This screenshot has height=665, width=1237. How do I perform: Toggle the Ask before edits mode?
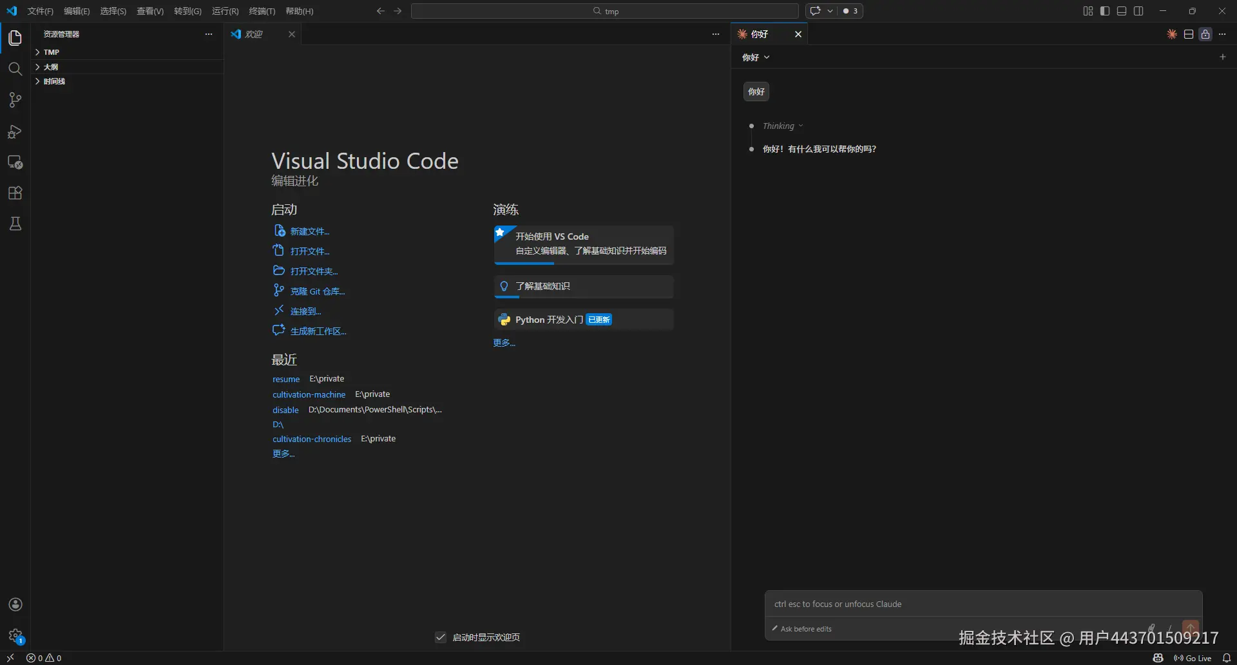801,629
